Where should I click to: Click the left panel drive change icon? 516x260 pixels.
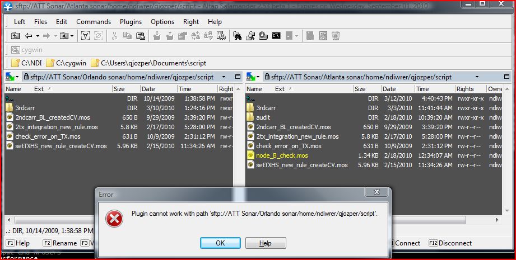[11, 77]
